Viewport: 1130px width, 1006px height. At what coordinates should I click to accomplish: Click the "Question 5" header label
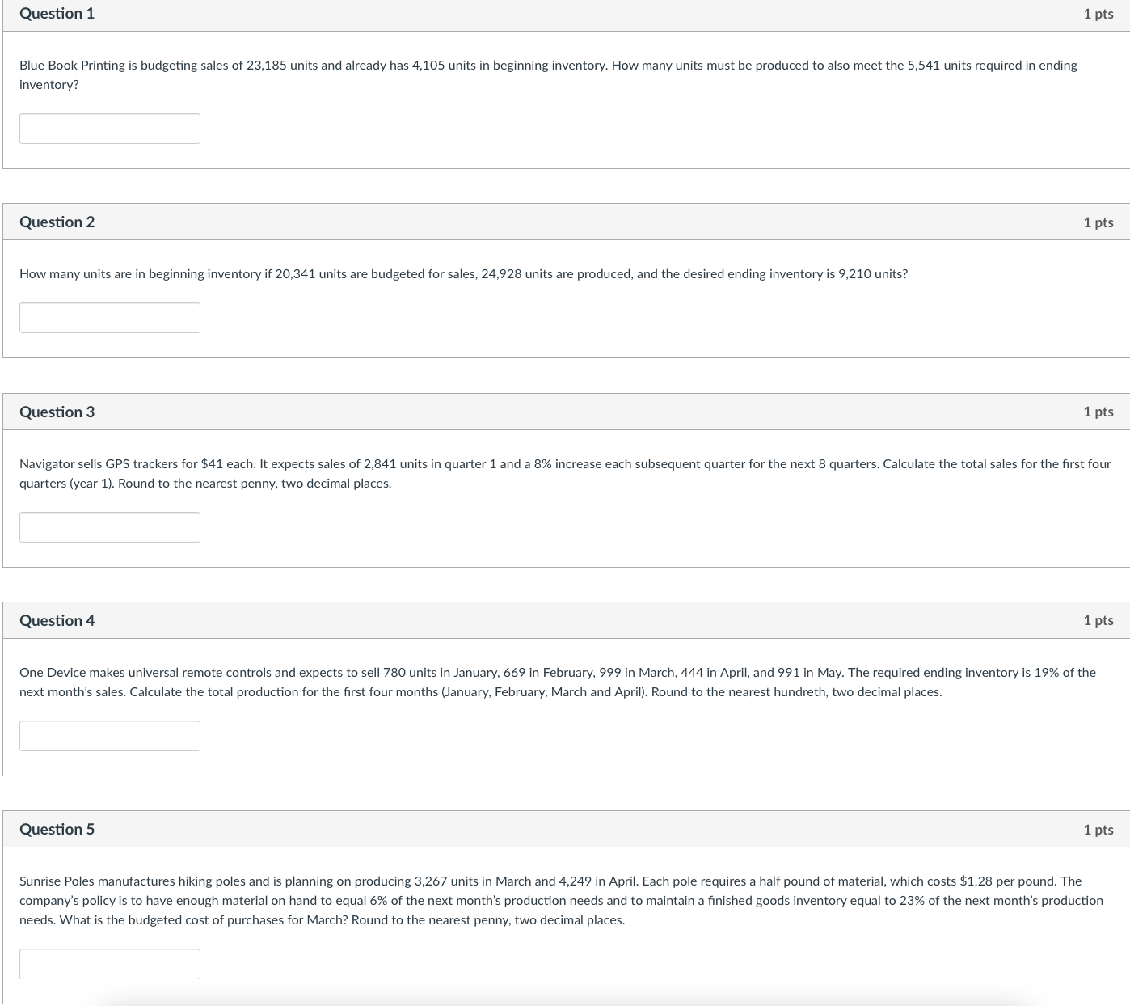(57, 830)
